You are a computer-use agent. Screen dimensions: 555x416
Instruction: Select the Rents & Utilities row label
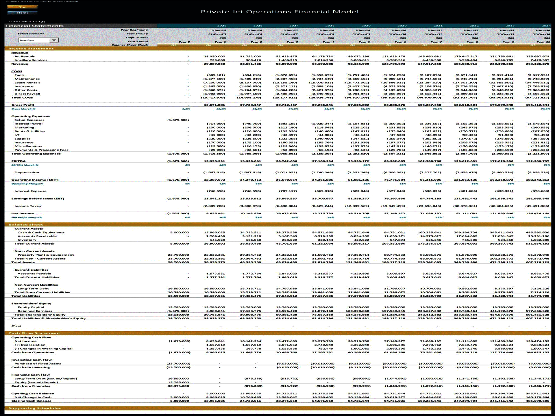(30, 131)
